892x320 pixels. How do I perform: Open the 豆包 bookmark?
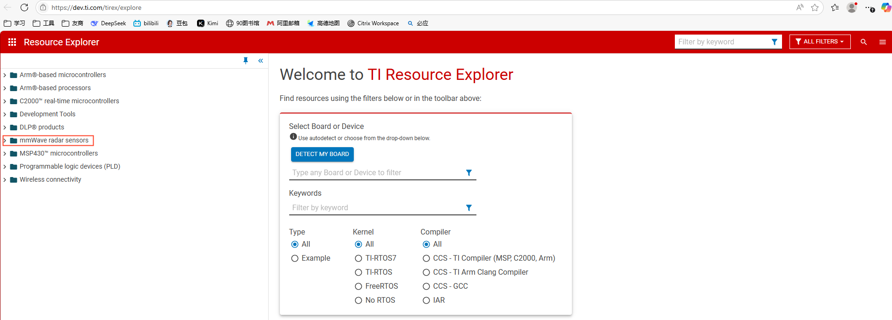pyautogui.click(x=177, y=23)
